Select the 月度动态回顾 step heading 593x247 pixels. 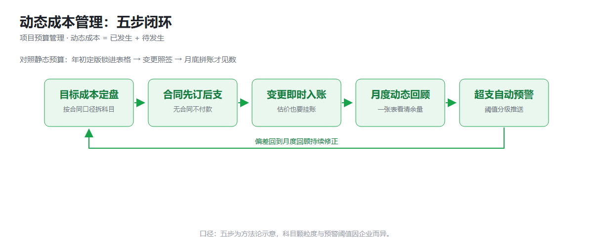pyautogui.click(x=400, y=94)
